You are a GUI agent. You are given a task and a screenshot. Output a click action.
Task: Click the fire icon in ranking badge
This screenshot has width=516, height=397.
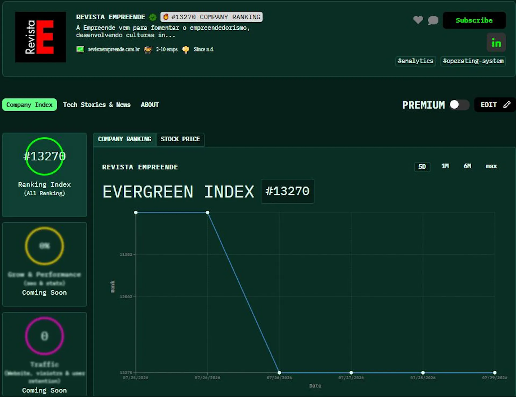(166, 17)
